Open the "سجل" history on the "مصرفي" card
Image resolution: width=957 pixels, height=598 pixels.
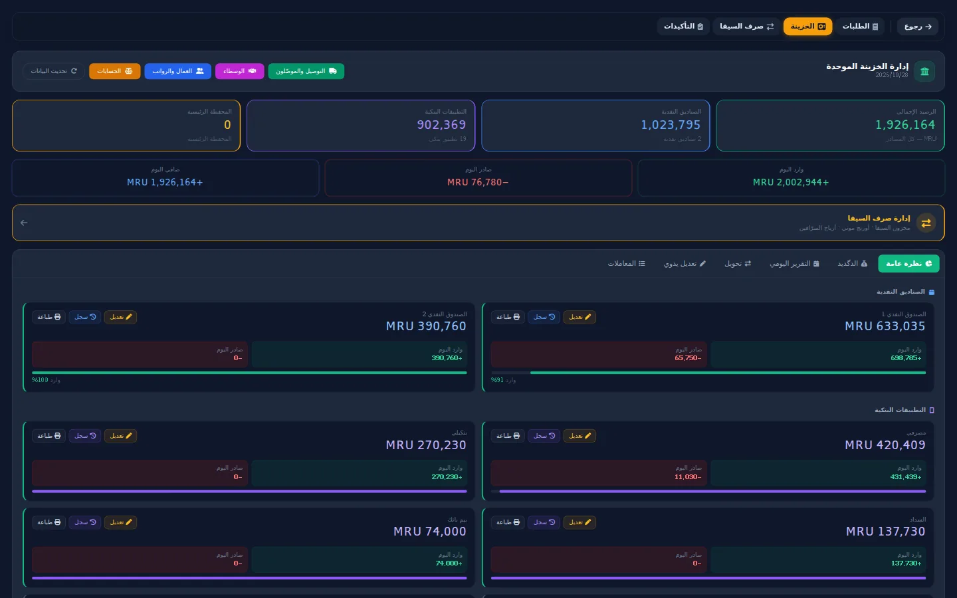[544, 436]
